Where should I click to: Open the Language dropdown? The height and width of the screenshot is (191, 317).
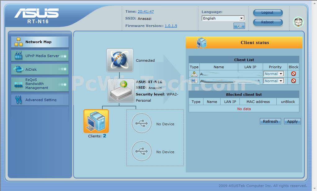pos(223,18)
